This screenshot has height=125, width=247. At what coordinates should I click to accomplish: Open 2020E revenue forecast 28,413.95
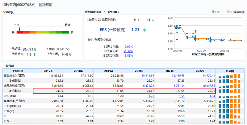[x=148, y=75]
